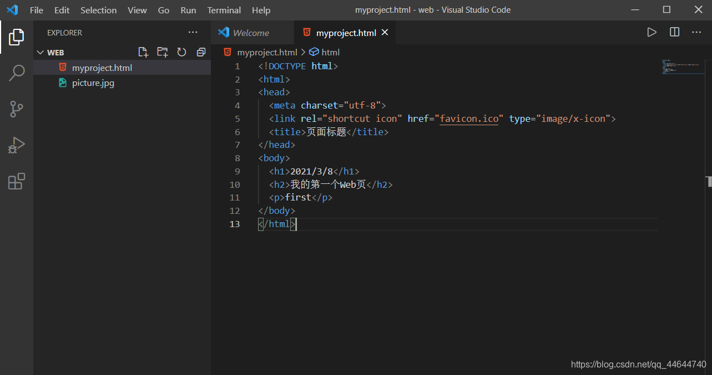
Task: Open editor more actions ellipsis menu
Action: (696, 32)
